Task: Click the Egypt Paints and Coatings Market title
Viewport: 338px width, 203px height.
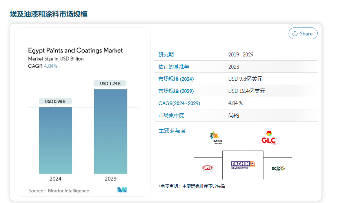Action: click(75, 51)
